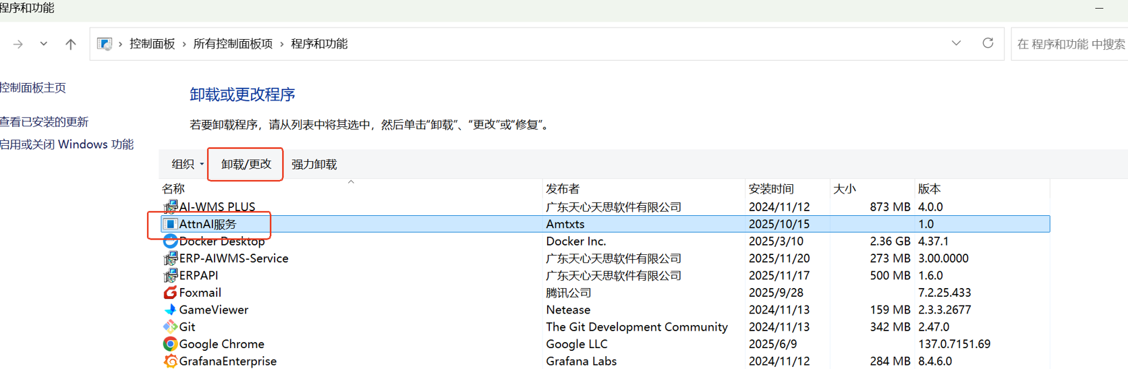This screenshot has height=369, width=1128.
Task: Click publisher Netease cell
Action: 568,310
